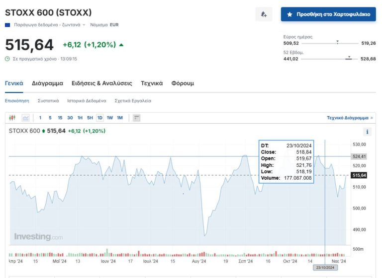Click the star icon on portfolio button
382x278 pixels.
289,14
